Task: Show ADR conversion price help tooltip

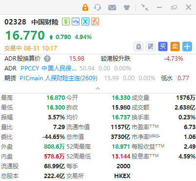Action: coord(47,59)
